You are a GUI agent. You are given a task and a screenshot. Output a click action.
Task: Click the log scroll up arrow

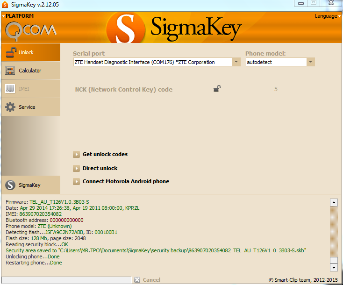[x=334, y=203]
